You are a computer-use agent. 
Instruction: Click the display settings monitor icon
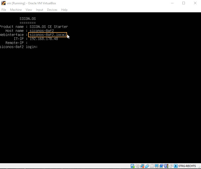click(156, 166)
